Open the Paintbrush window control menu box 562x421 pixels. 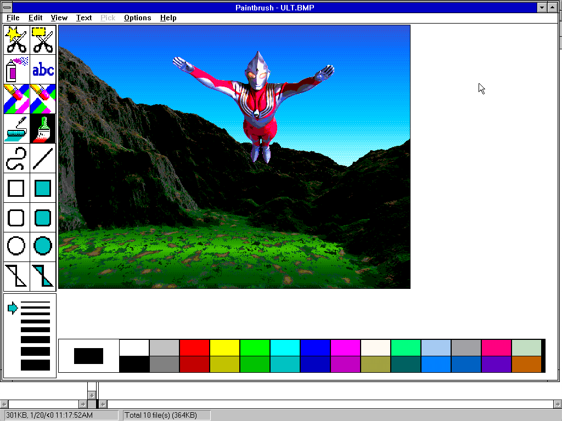tap(7, 8)
